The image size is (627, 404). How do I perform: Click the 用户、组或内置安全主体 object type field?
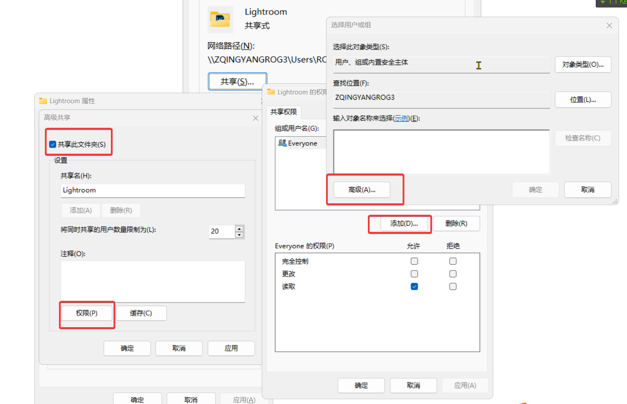442,64
